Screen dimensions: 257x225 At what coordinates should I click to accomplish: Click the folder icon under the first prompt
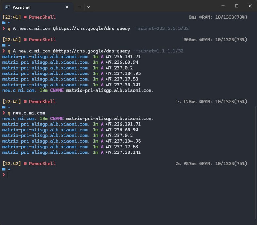point(4,23)
